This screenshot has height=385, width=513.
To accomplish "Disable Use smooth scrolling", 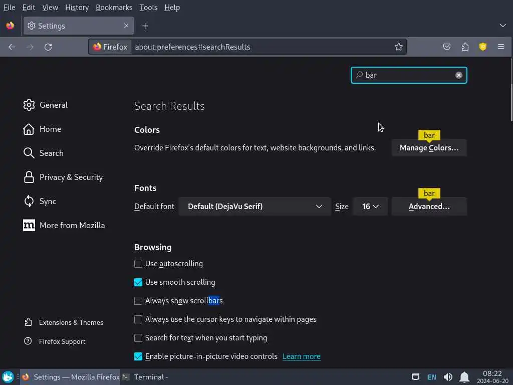I will tap(138, 282).
